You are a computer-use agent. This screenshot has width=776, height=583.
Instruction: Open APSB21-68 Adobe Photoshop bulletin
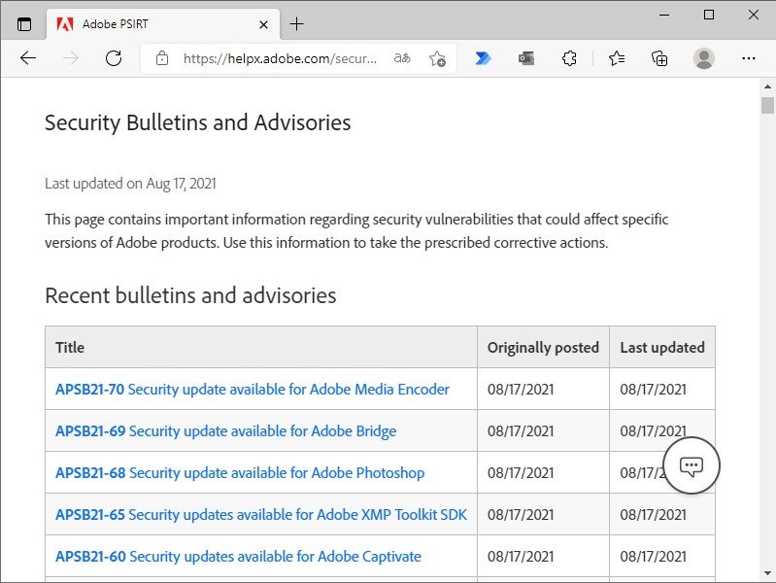240,472
